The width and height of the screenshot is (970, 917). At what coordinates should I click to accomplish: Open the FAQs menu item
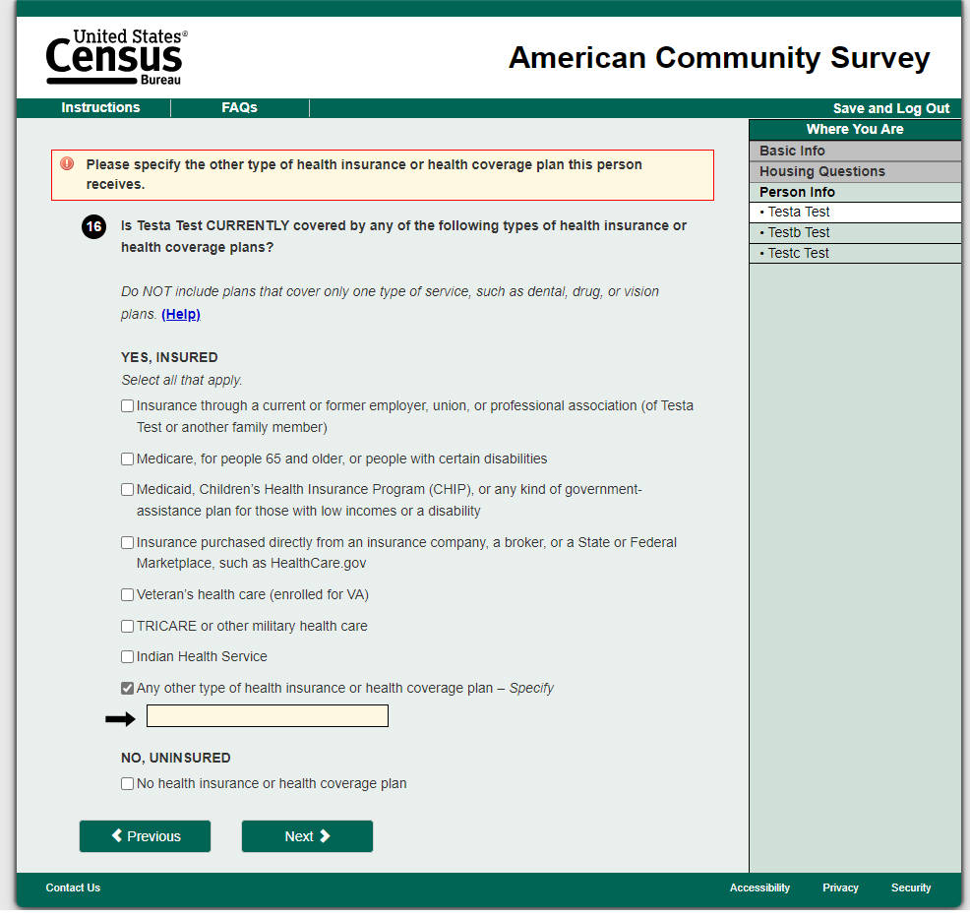point(239,107)
